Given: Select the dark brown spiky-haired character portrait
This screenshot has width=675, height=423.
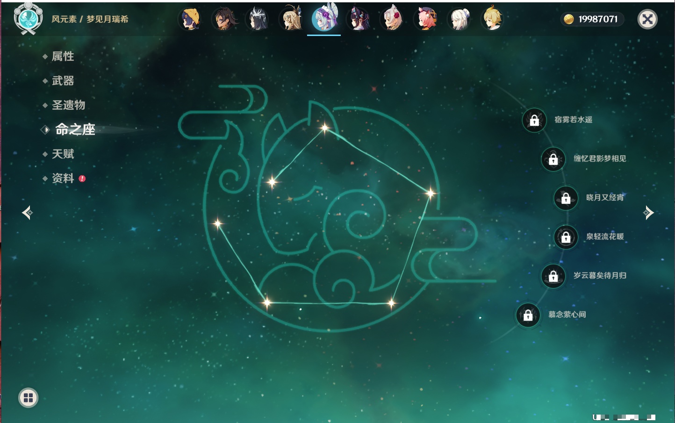Looking at the screenshot, I should pyautogui.click(x=224, y=19).
